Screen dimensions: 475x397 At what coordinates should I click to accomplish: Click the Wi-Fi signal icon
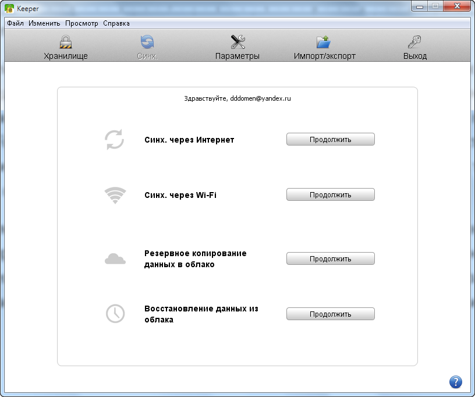pos(115,195)
